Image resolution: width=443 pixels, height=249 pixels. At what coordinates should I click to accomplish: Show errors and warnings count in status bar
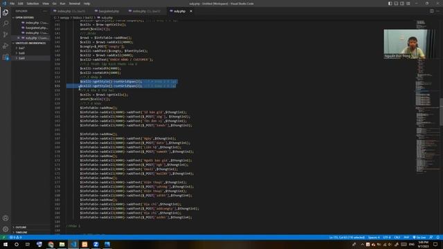pos(16,237)
